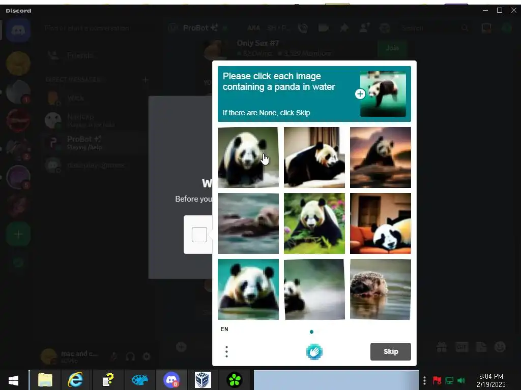This screenshot has height=390, width=521.
Task: Open Explore Discoverable Servers compass icon
Action: pyautogui.click(x=18, y=263)
